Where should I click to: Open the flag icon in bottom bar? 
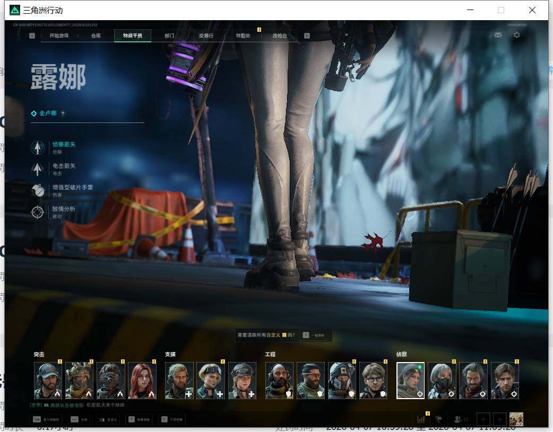[439, 419]
